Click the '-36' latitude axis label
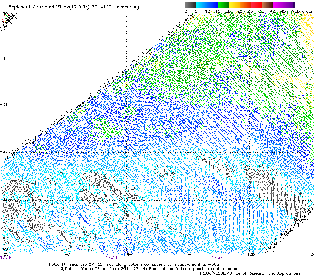Screen dimensions: 314x276 pyautogui.click(x=4, y=151)
